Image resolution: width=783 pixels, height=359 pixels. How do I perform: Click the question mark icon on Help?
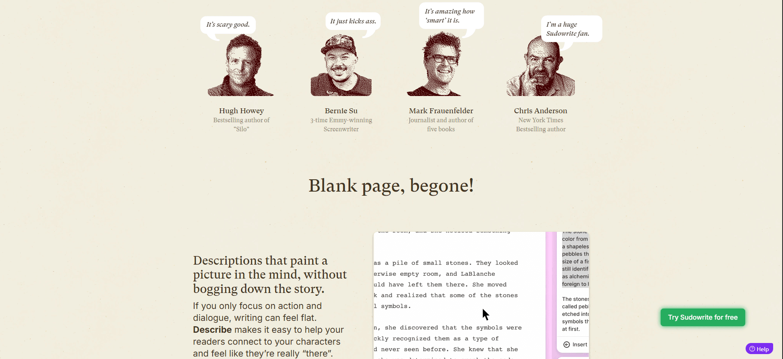pos(752,349)
